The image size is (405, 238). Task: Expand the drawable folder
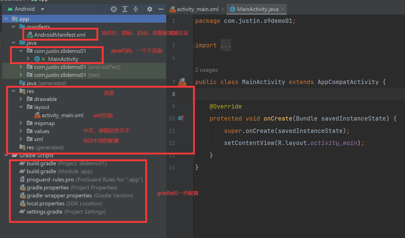click(x=21, y=99)
